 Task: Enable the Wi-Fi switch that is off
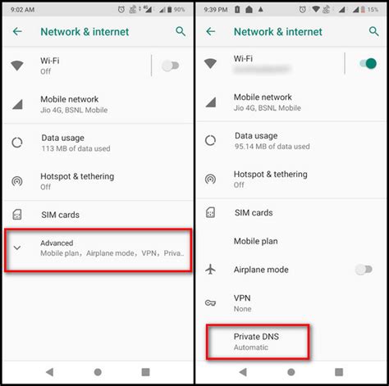click(171, 66)
